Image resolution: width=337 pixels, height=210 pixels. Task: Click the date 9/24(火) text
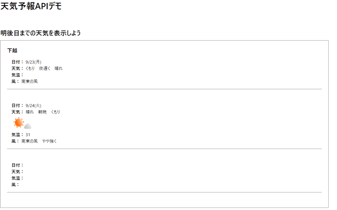pos(33,106)
